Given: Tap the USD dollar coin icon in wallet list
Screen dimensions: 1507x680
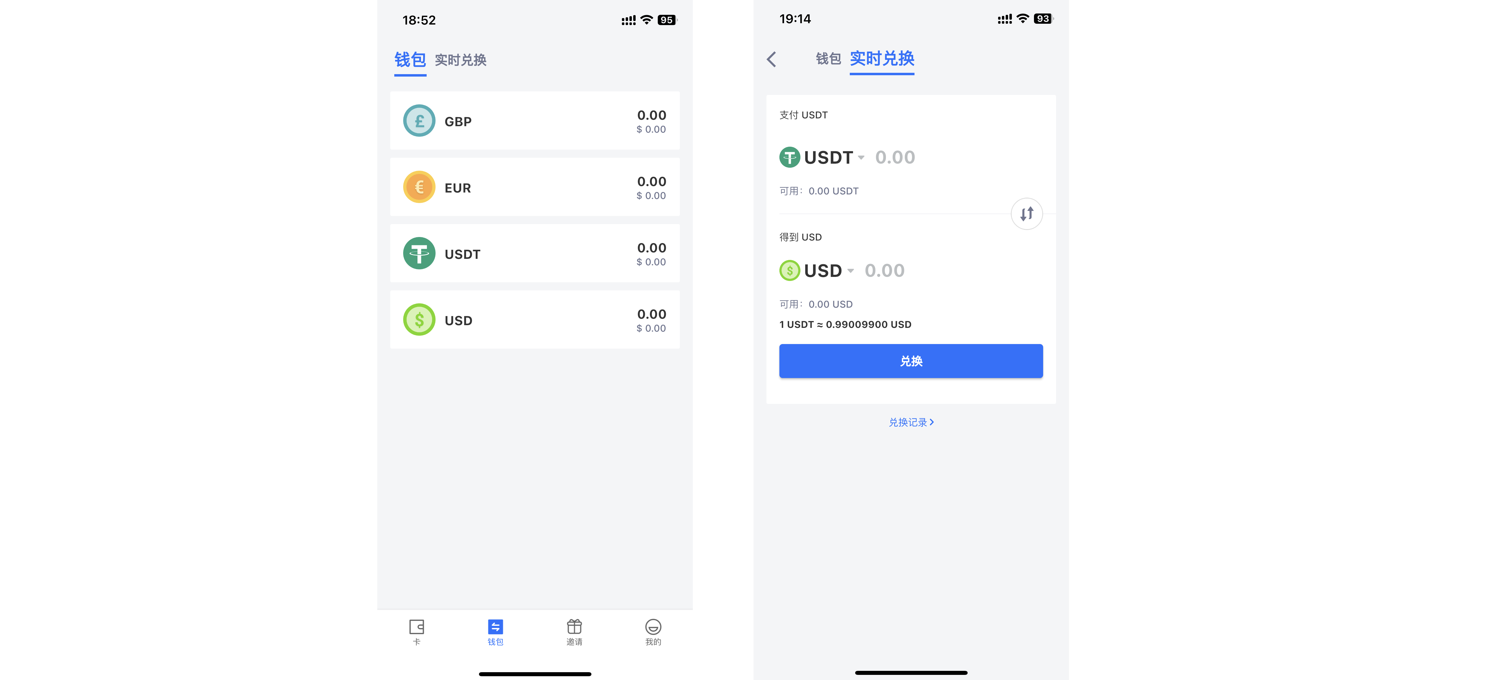Looking at the screenshot, I should pos(419,320).
